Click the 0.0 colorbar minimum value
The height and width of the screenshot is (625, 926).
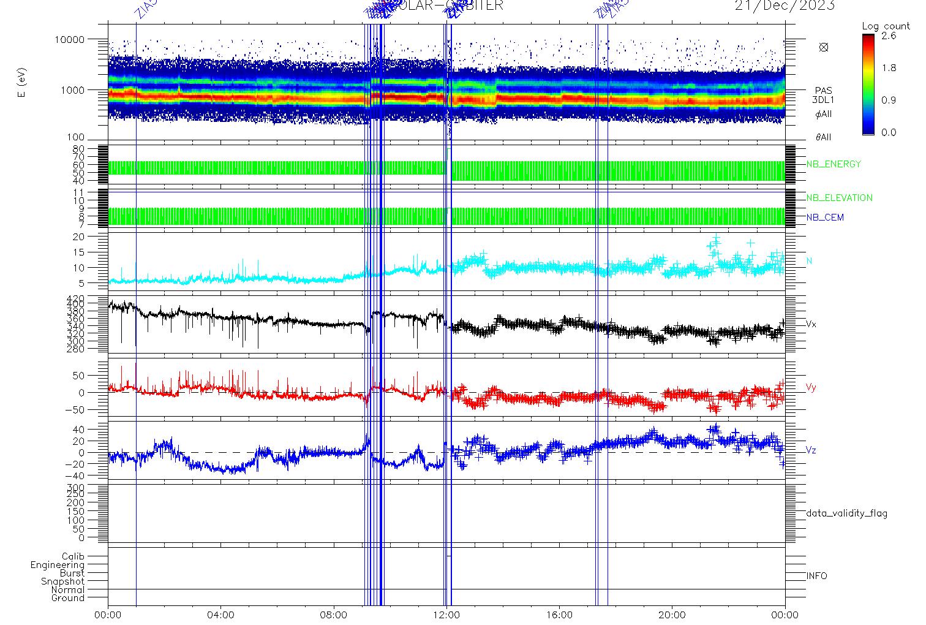[x=889, y=132]
